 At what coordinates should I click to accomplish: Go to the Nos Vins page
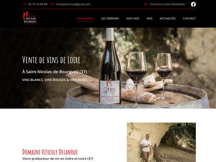coord(133,19)
